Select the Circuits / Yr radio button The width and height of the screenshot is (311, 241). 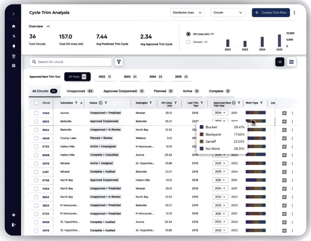(x=188, y=42)
